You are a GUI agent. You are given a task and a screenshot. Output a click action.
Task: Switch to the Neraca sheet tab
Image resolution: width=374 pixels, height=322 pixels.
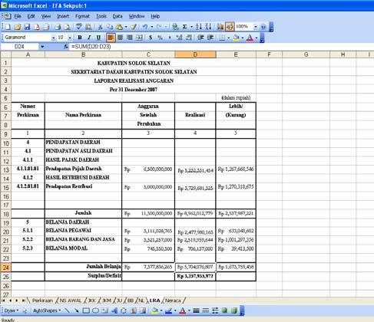pyautogui.click(x=173, y=301)
